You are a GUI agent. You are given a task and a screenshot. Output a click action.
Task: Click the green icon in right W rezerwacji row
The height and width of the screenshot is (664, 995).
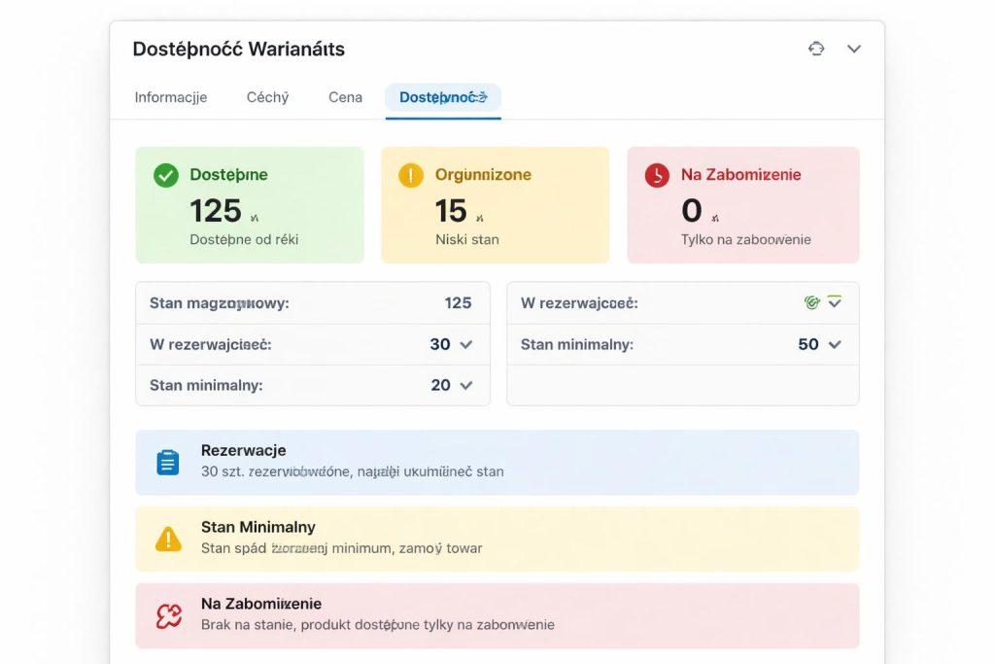[x=812, y=302]
